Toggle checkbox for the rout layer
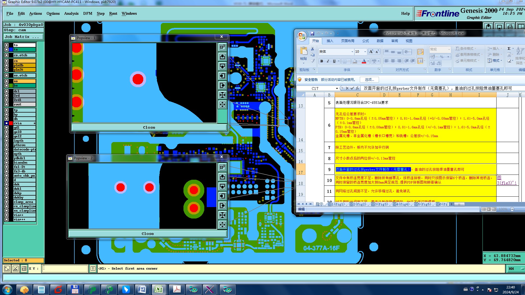 click(7, 104)
